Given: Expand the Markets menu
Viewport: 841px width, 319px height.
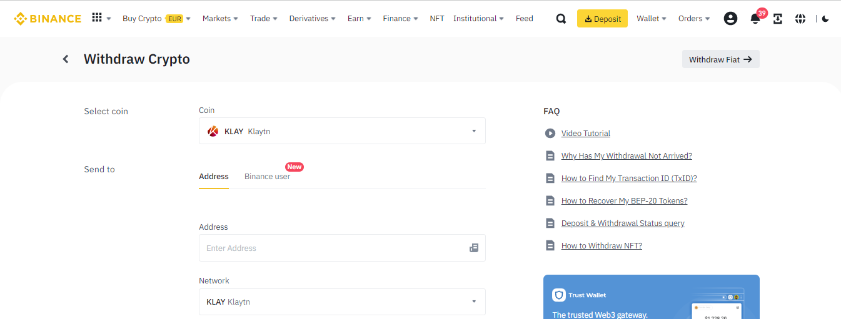Looking at the screenshot, I should pyautogui.click(x=220, y=19).
